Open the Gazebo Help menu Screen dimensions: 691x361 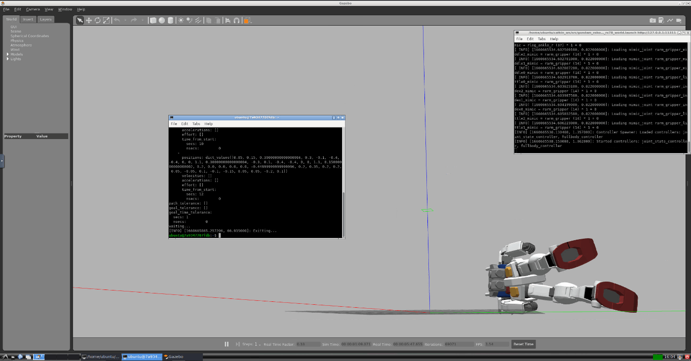81,9
